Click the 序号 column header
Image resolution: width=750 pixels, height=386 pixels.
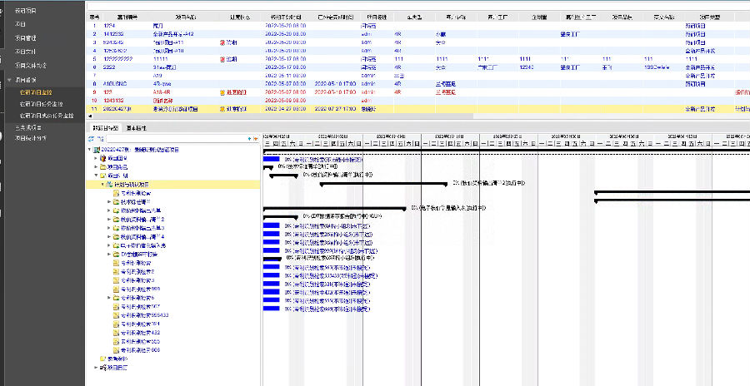pos(94,16)
